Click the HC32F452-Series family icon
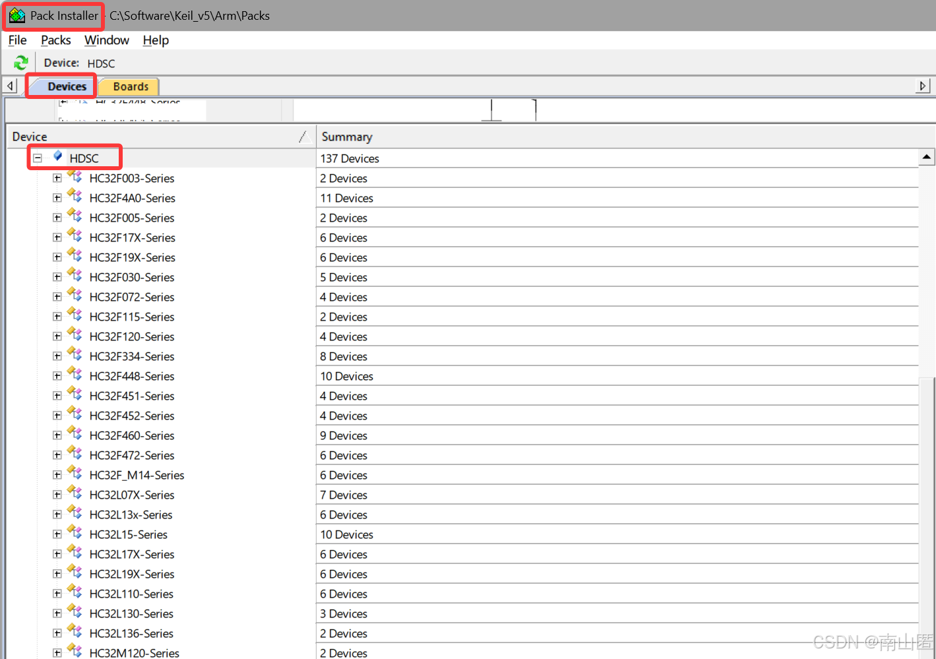This screenshot has width=936, height=659. tap(75, 414)
